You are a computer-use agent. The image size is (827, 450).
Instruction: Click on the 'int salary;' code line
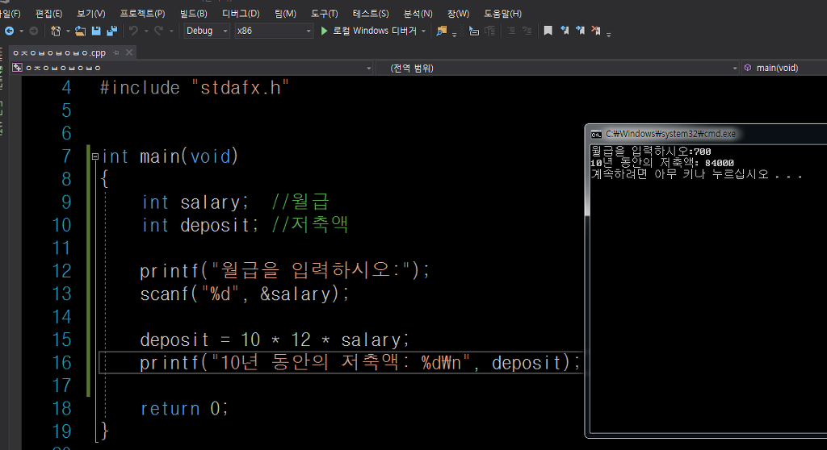tap(195, 202)
